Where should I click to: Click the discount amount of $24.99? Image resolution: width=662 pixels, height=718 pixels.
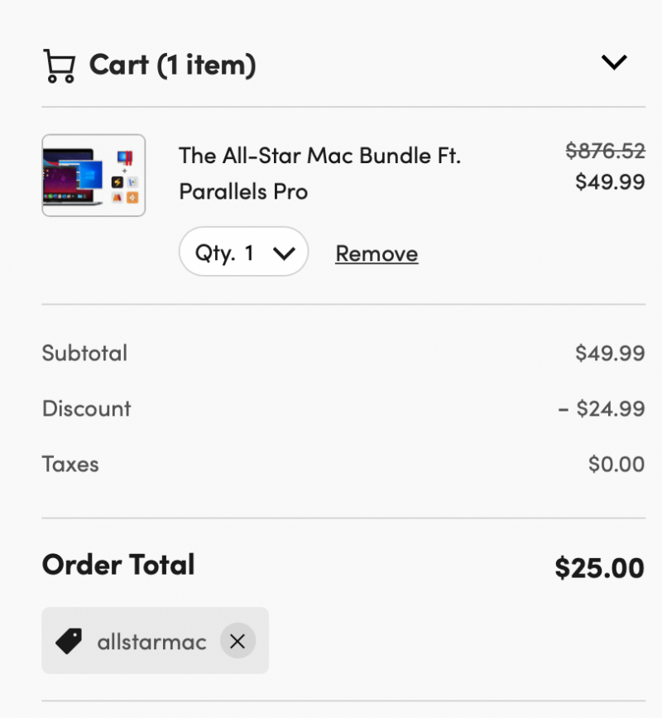(602, 408)
